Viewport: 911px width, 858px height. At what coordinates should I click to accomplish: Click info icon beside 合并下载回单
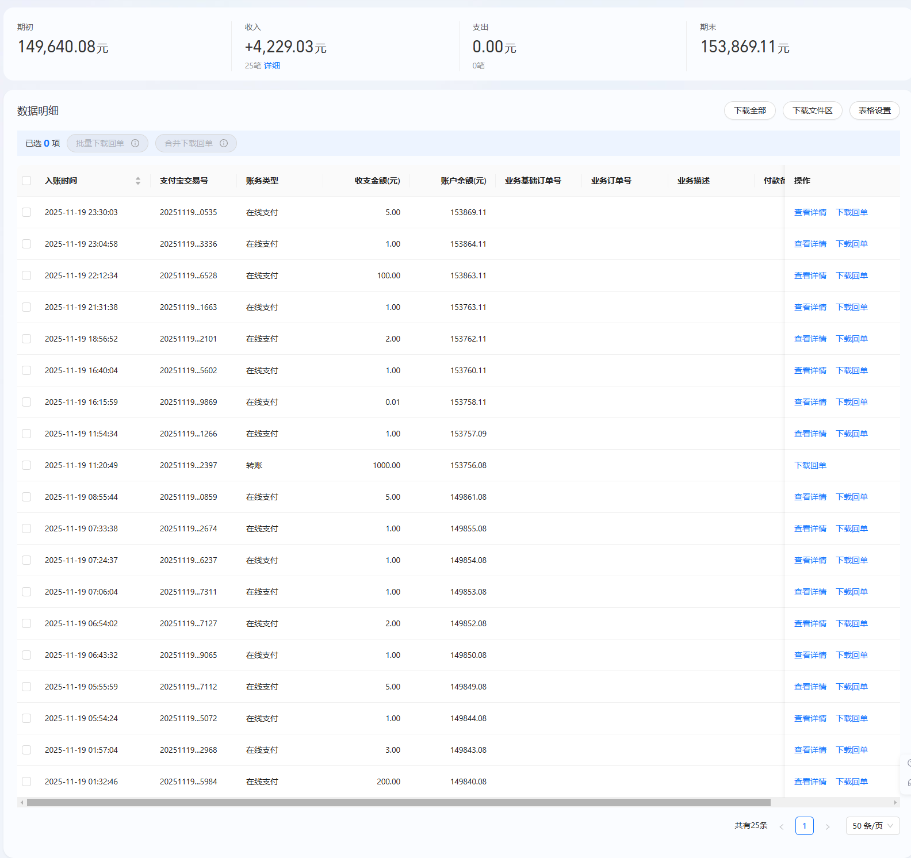(224, 143)
